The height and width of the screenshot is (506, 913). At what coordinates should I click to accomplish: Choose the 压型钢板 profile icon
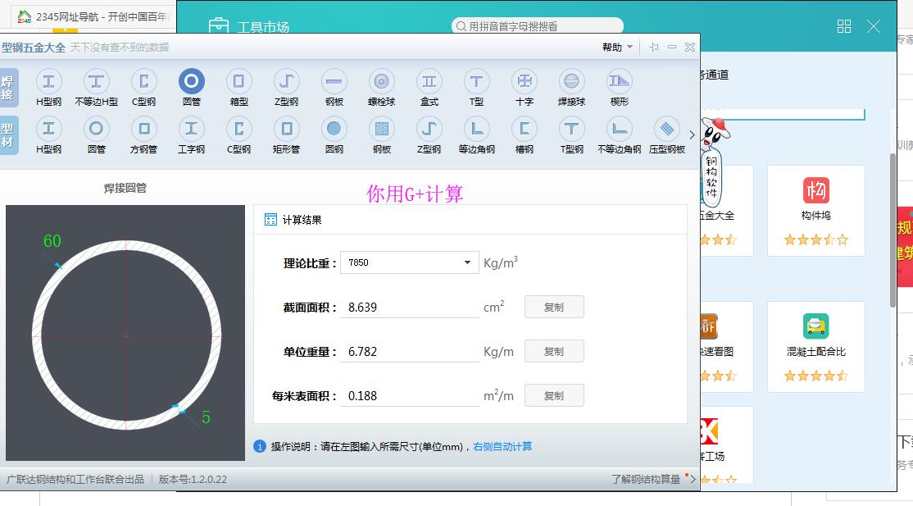[666, 129]
